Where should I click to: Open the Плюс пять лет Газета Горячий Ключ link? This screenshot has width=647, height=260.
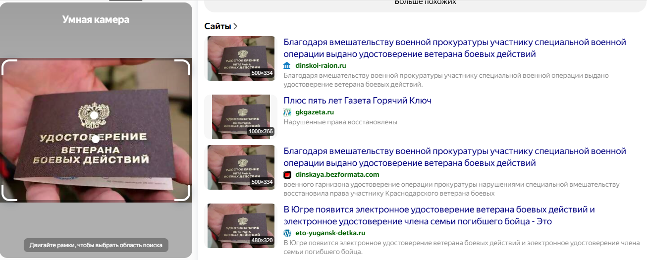(x=357, y=101)
